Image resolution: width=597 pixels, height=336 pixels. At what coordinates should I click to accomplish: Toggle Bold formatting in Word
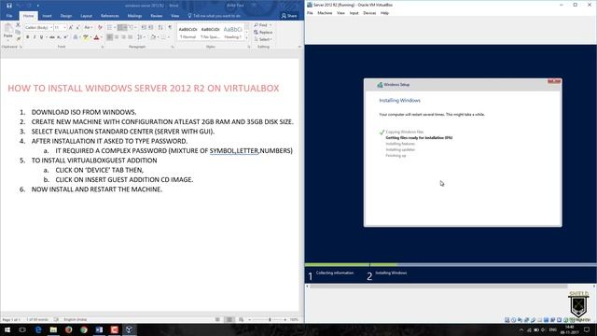click(27, 37)
